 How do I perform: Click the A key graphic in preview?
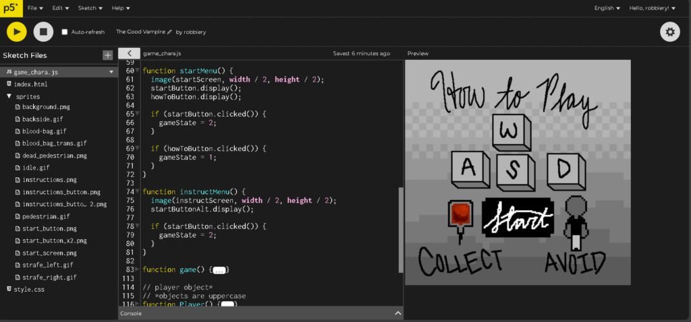(470, 169)
